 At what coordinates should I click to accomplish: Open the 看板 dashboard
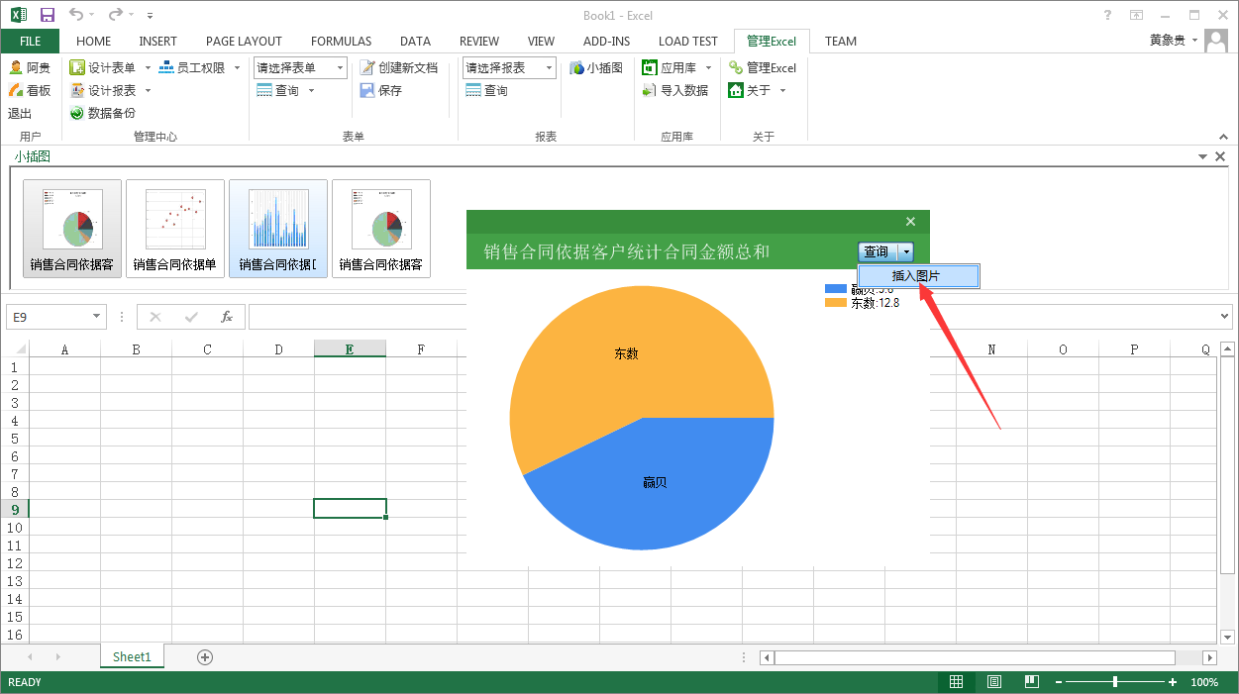(x=30, y=90)
